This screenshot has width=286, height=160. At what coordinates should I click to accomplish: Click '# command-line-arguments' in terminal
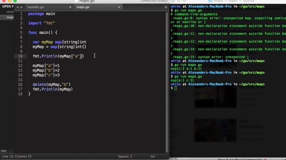pyautogui.click(x=194, y=14)
